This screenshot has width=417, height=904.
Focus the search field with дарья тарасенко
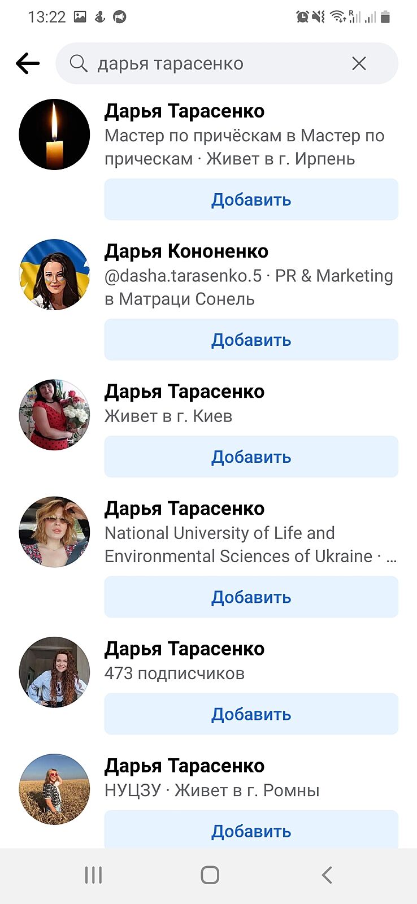(215, 63)
